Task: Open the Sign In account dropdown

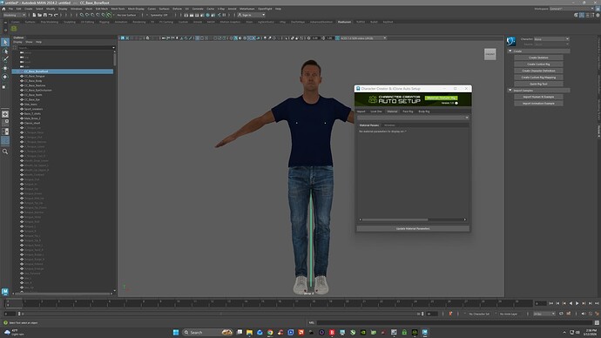Action: (x=251, y=15)
